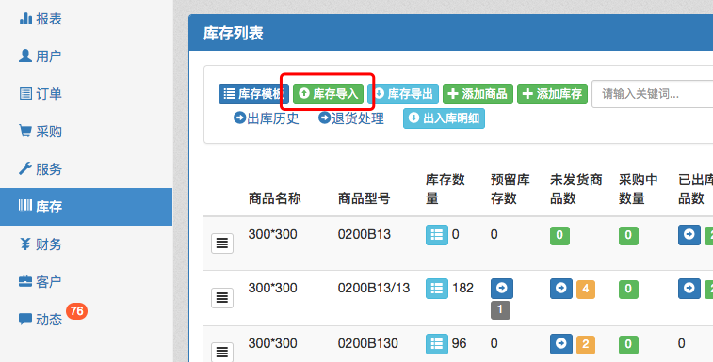Focus the 请输入关键词 search field
Screen dimensions: 713x362
pyautogui.click(x=652, y=94)
